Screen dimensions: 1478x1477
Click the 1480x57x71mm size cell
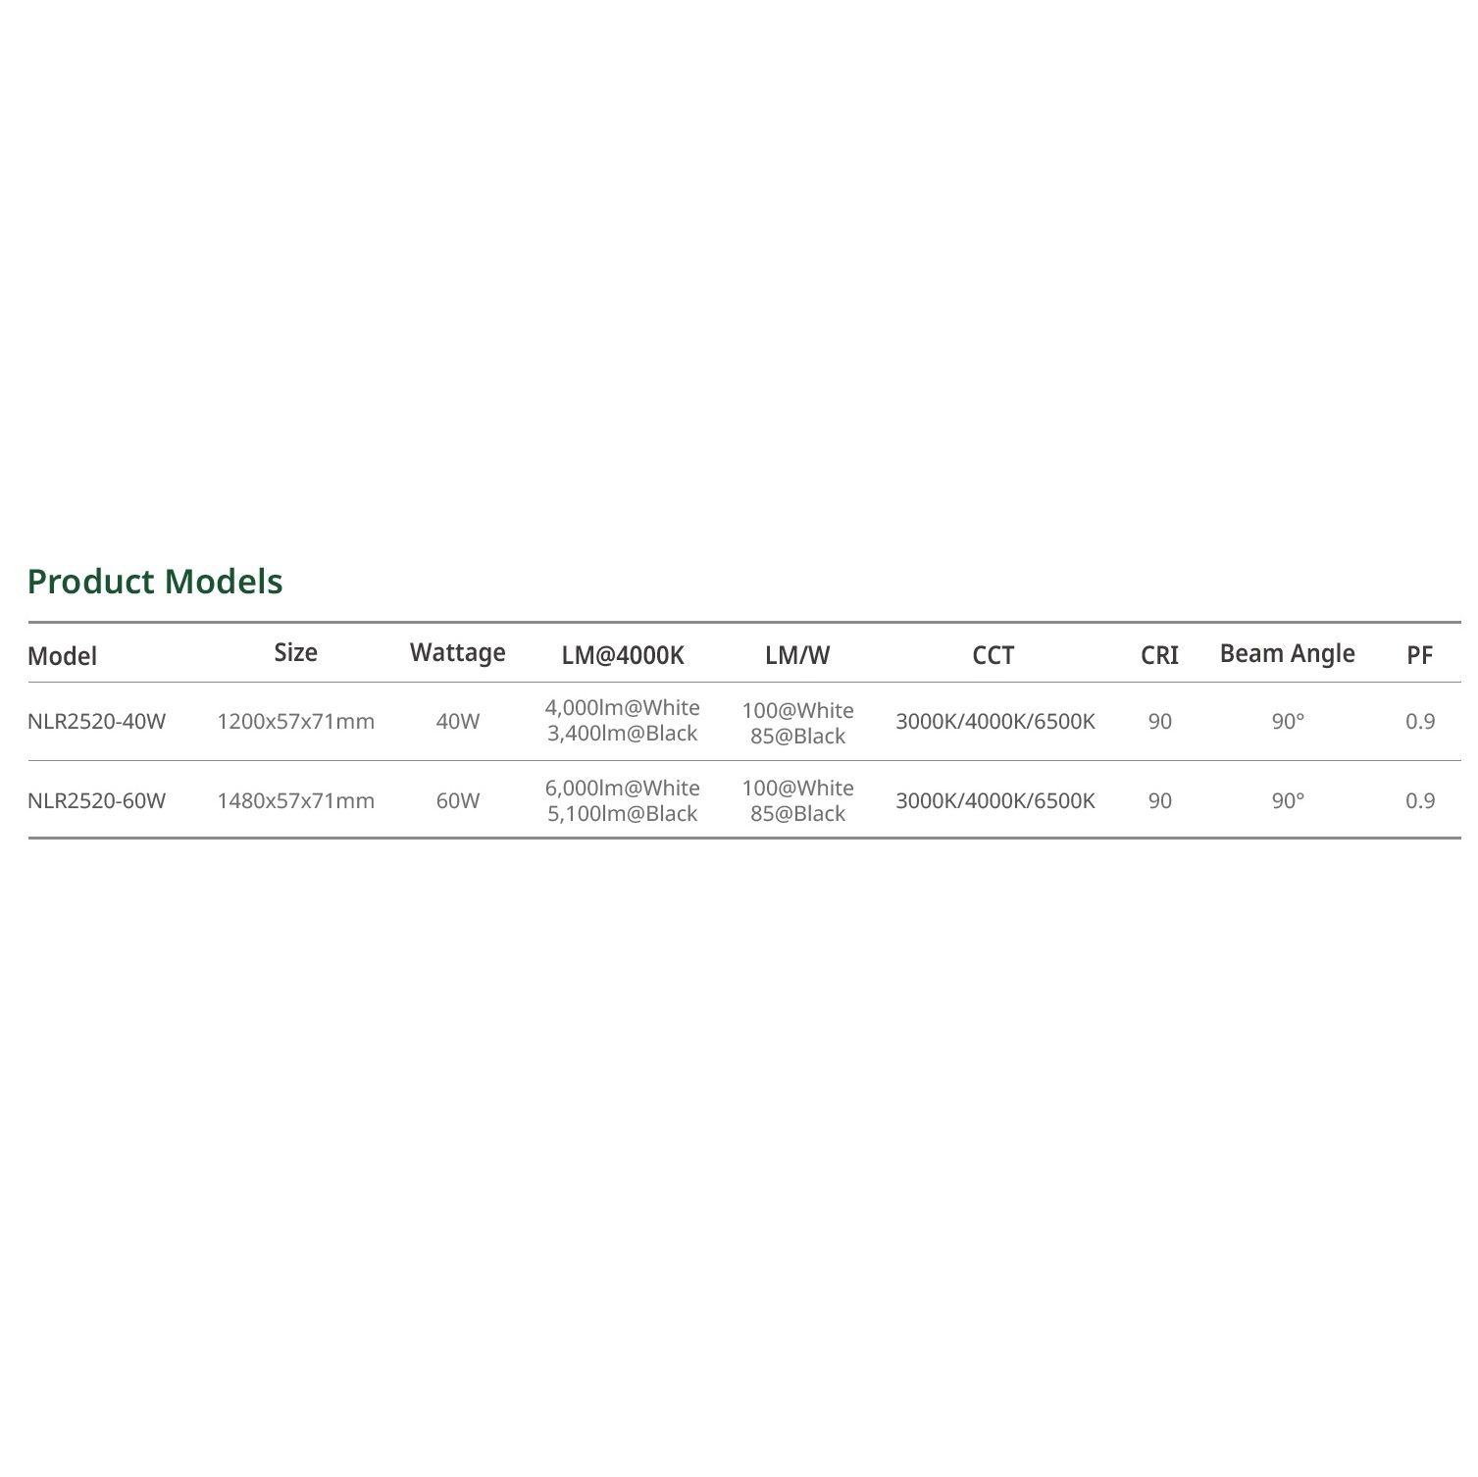[295, 801]
